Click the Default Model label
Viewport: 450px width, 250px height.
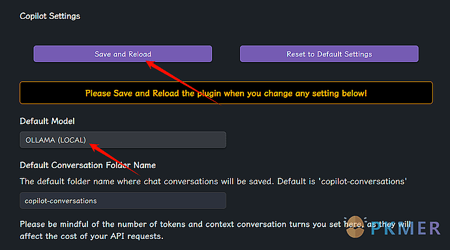pos(47,121)
